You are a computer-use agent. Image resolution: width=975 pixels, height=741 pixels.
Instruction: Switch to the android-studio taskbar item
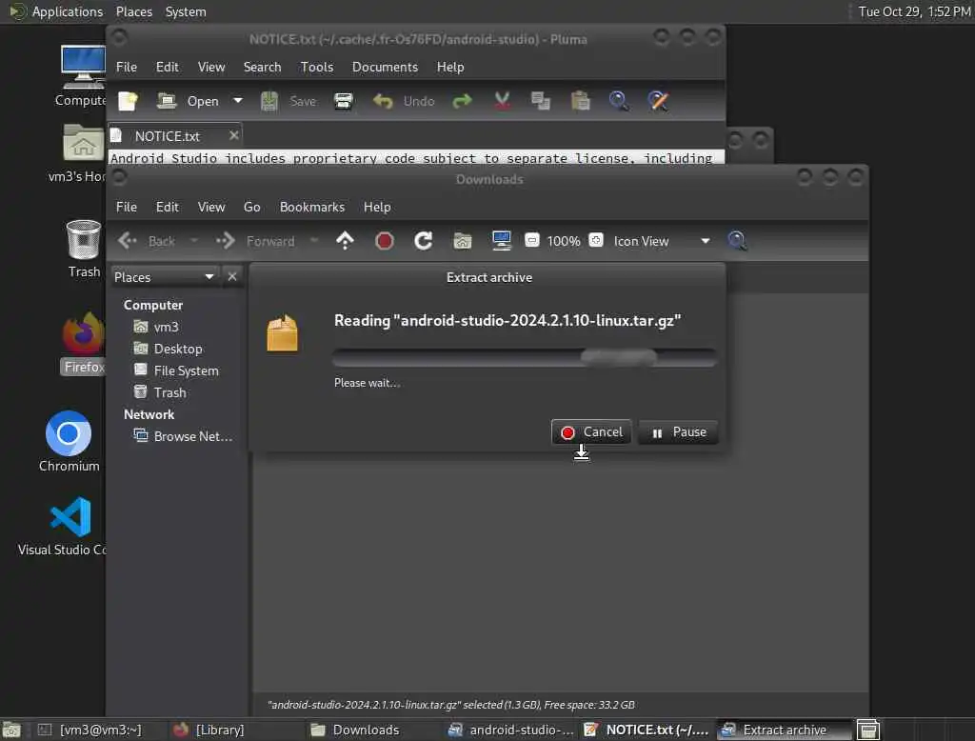(x=511, y=730)
